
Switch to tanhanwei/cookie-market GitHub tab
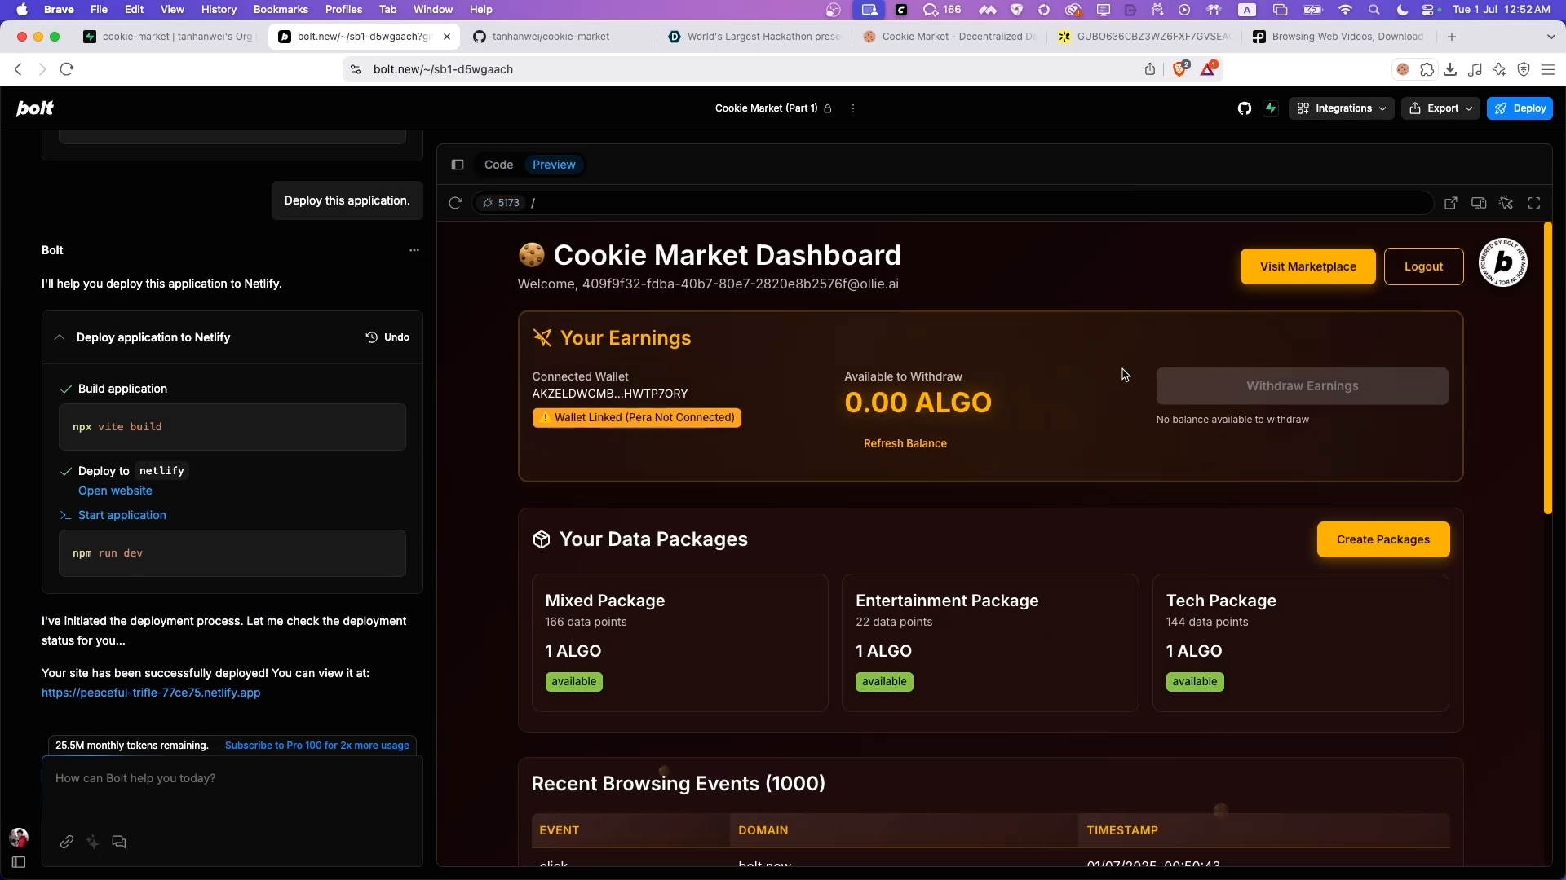(551, 37)
